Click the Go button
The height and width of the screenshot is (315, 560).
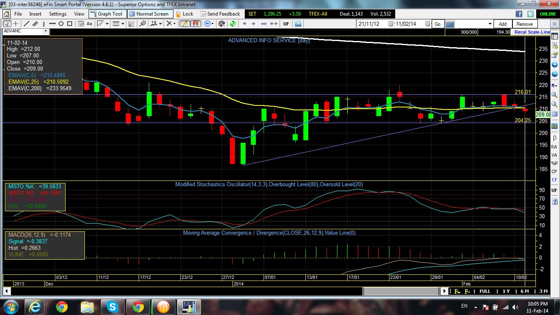438,24
